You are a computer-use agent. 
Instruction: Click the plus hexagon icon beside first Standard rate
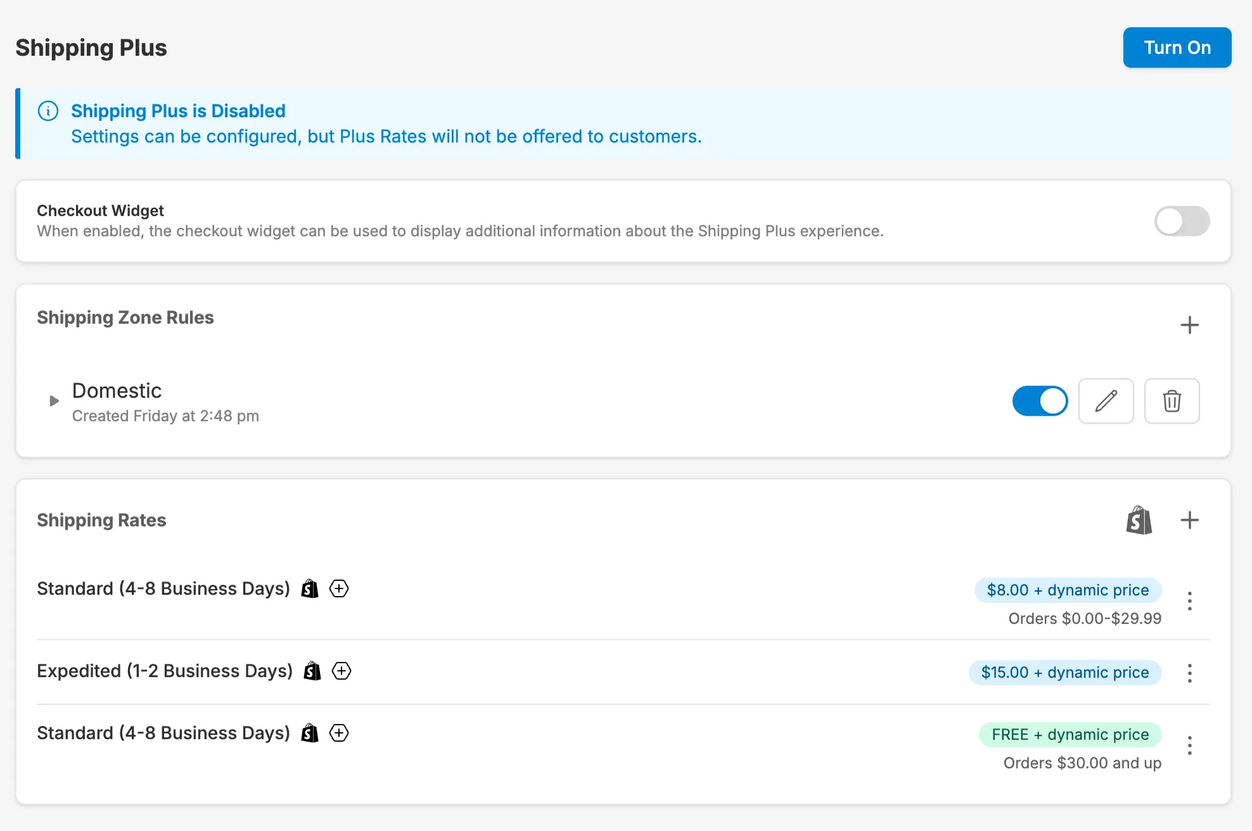coord(339,588)
